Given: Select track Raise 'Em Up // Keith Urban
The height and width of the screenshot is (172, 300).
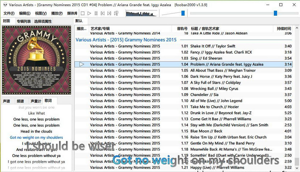Looking at the screenshot, I should click(x=184, y=137).
